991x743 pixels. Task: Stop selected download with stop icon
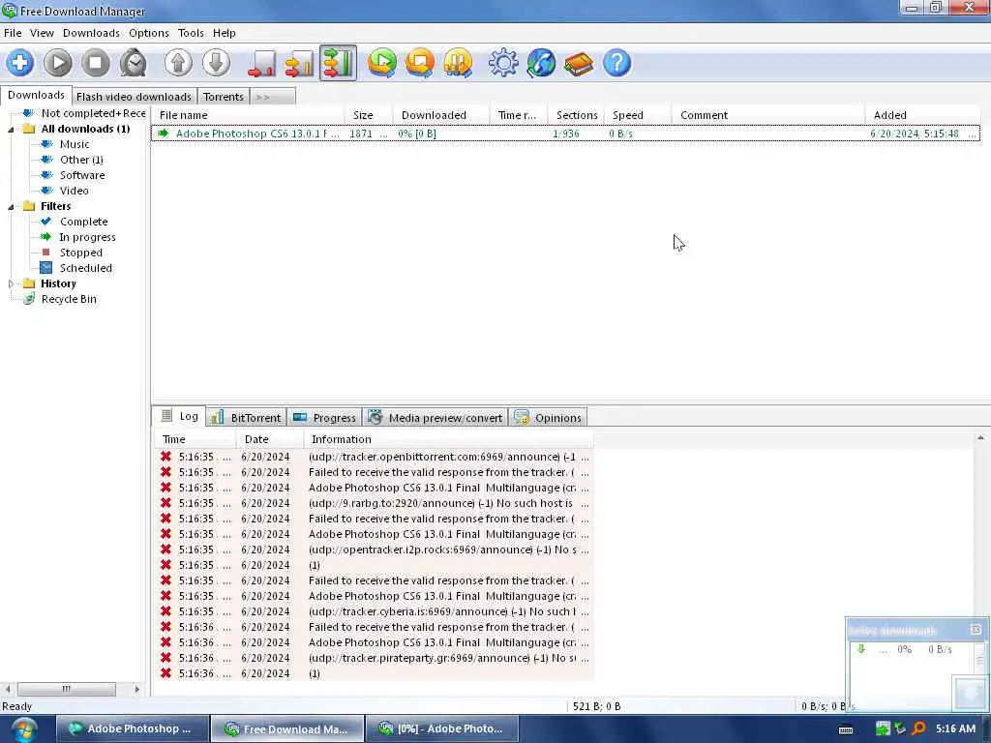[x=96, y=63]
